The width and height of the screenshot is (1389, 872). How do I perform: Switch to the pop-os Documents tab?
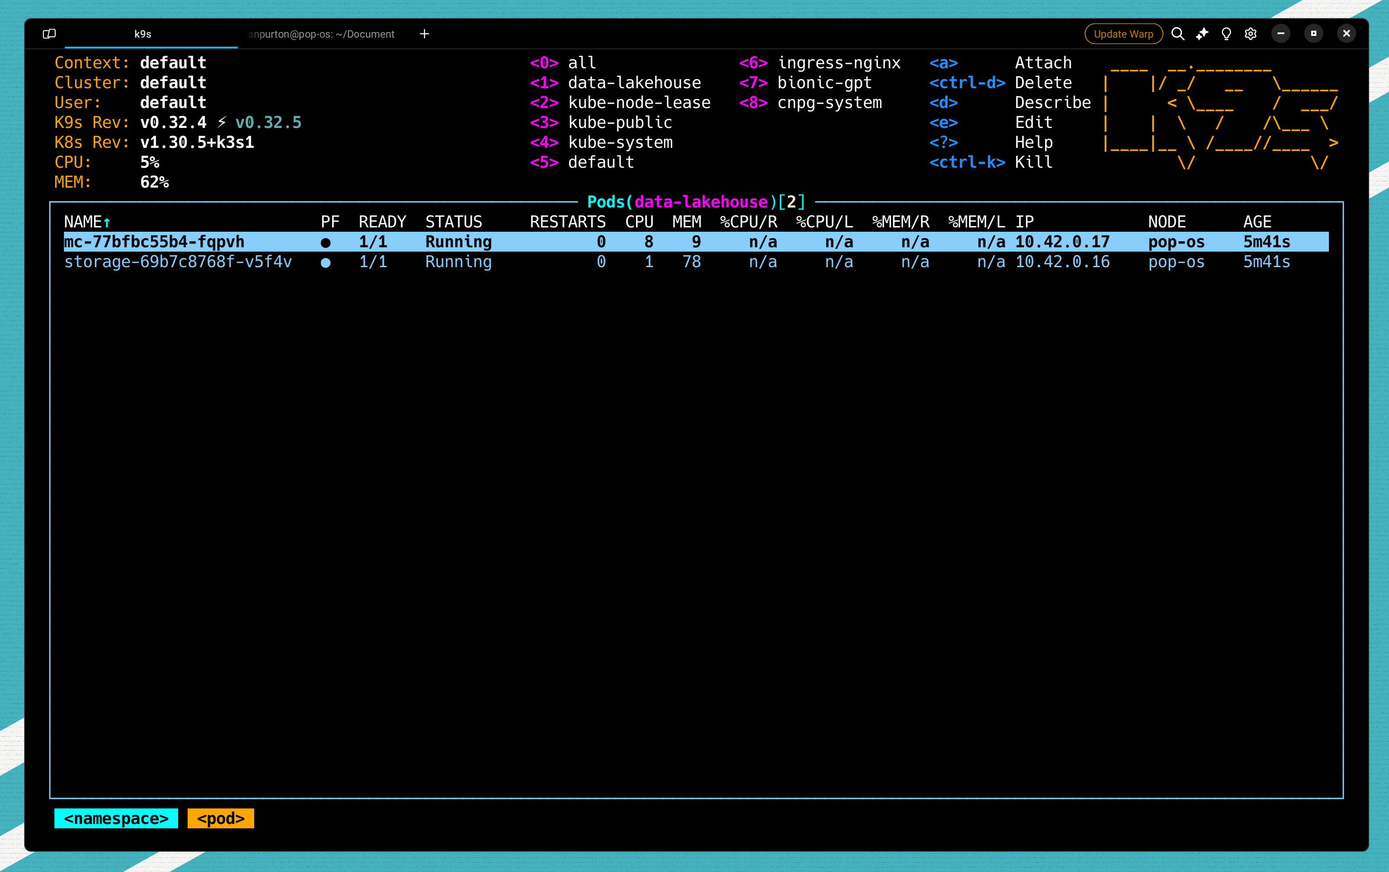pos(322,34)
